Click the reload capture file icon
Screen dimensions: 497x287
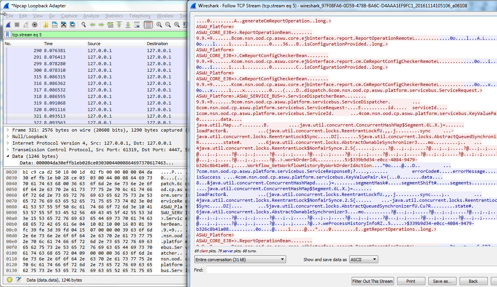[x=72, y=25]
